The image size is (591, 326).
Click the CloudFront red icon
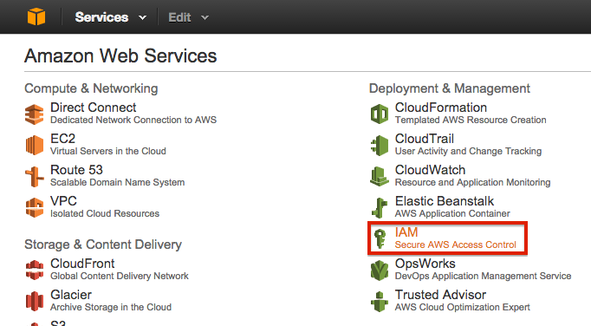tap(35, 270)
